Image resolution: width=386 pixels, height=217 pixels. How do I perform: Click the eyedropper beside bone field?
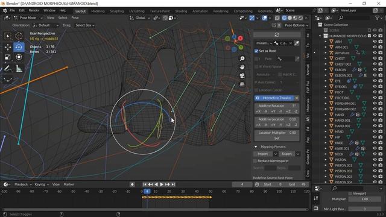coord(297,43)
